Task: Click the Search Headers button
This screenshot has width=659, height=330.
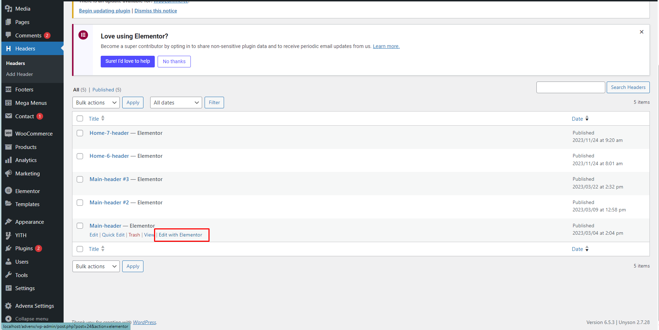Action: tap(628, 87)
